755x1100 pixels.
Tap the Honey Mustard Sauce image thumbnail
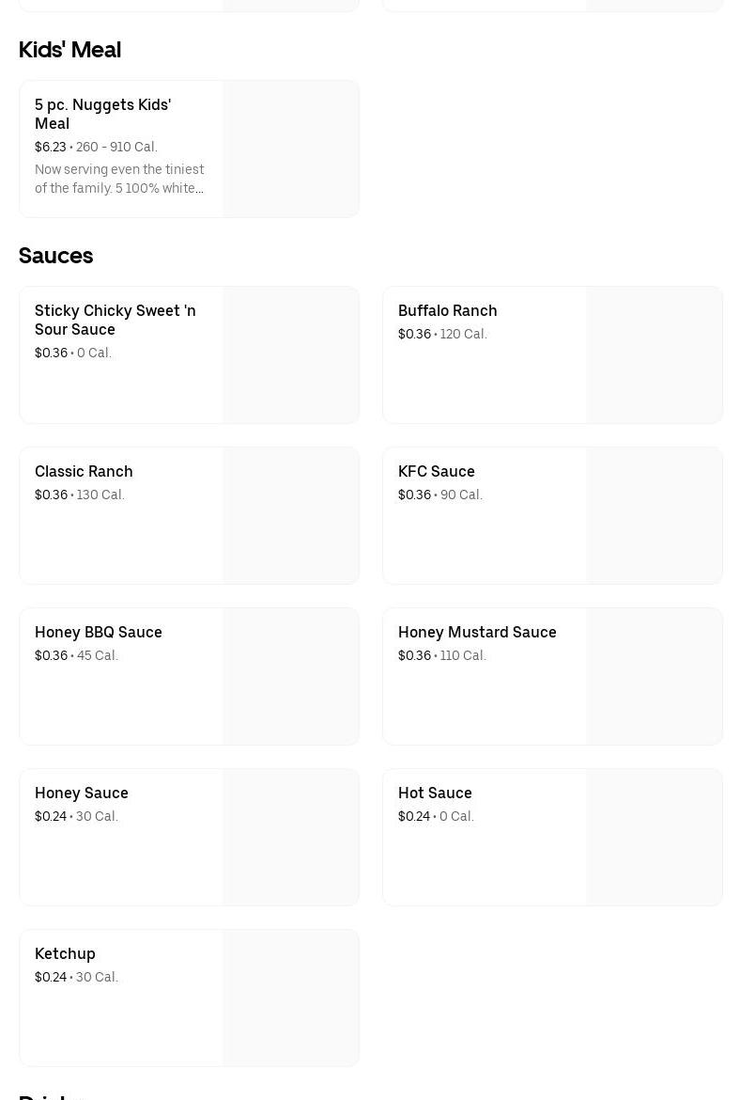click(654, 676)
